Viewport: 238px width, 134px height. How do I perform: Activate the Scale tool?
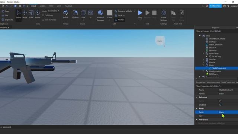point(31,15)
